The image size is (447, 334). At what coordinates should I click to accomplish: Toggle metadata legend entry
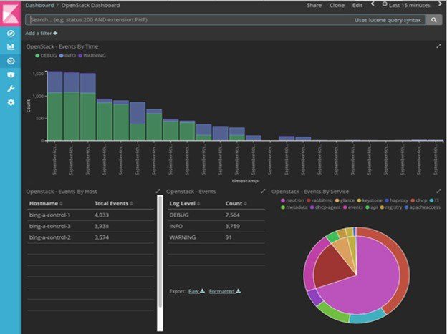pos(294,207)
